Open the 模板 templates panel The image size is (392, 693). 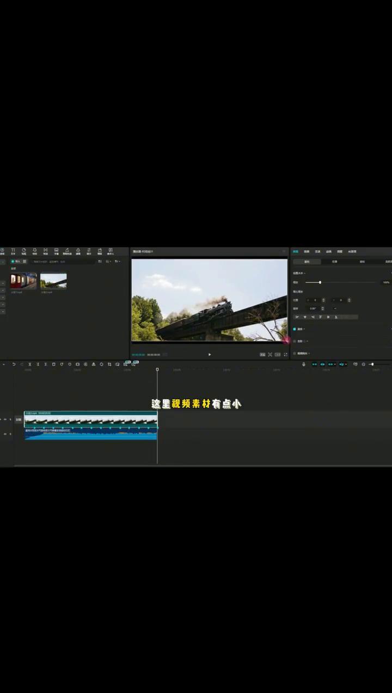click(x=100, y=251)
